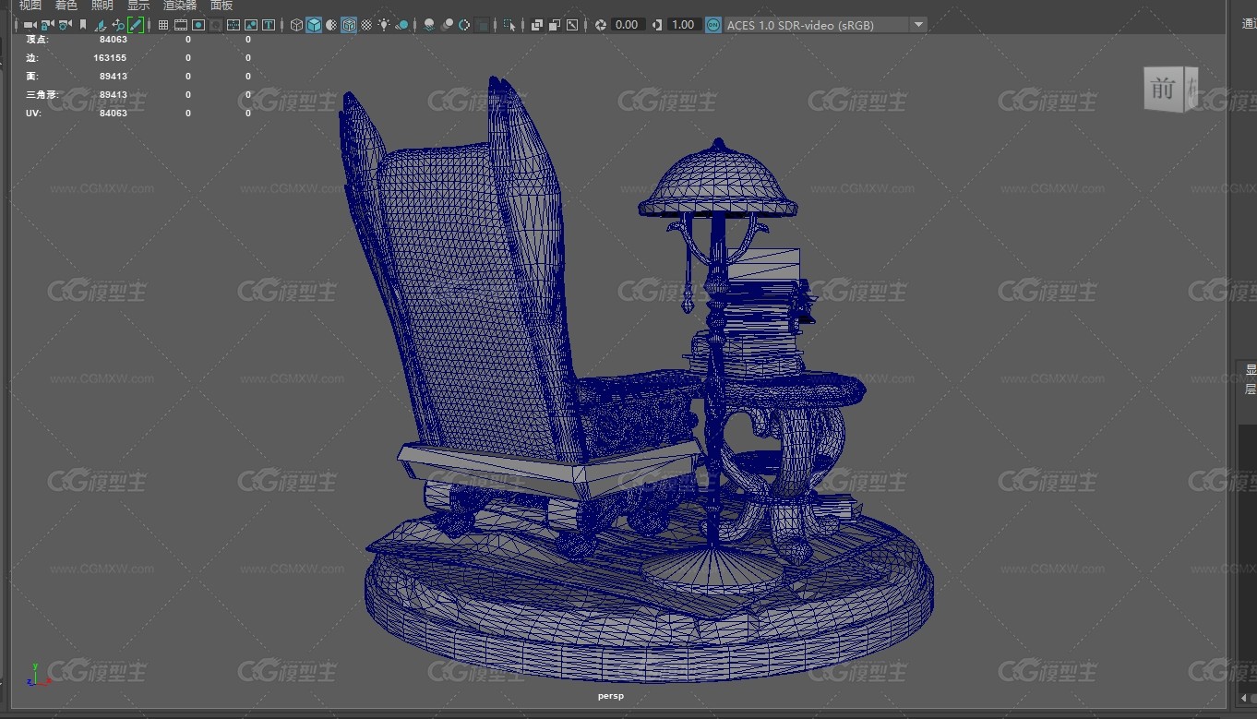Toggle the Field Chart icon
1257x719 pixels.
233,25
